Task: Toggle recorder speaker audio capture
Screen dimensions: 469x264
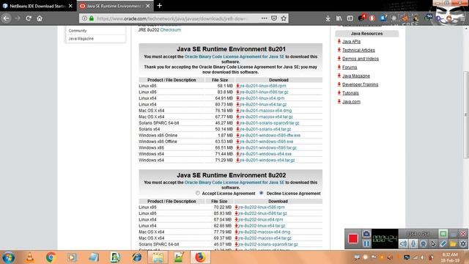Action: [403, 243]
